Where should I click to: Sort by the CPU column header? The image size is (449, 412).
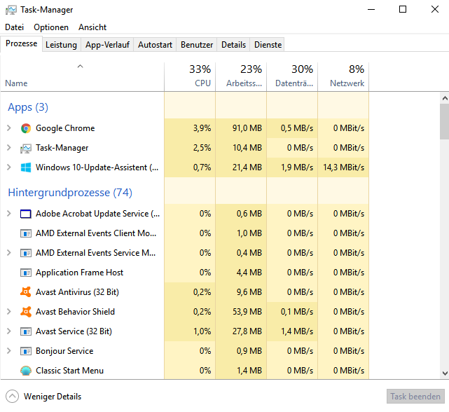[x=190, y=77]
